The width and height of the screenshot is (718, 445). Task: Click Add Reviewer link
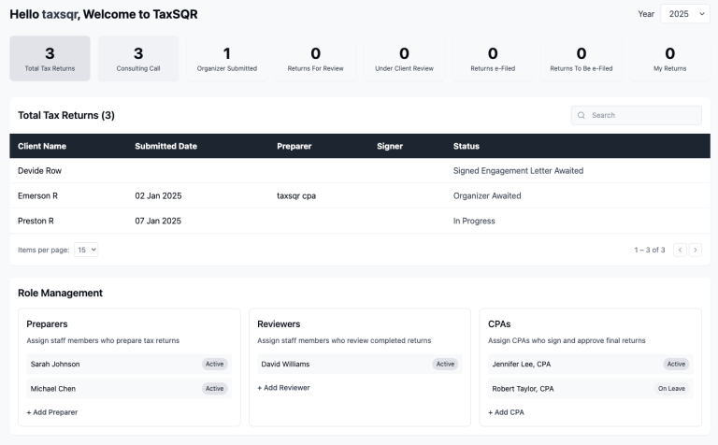click(283, 387)
